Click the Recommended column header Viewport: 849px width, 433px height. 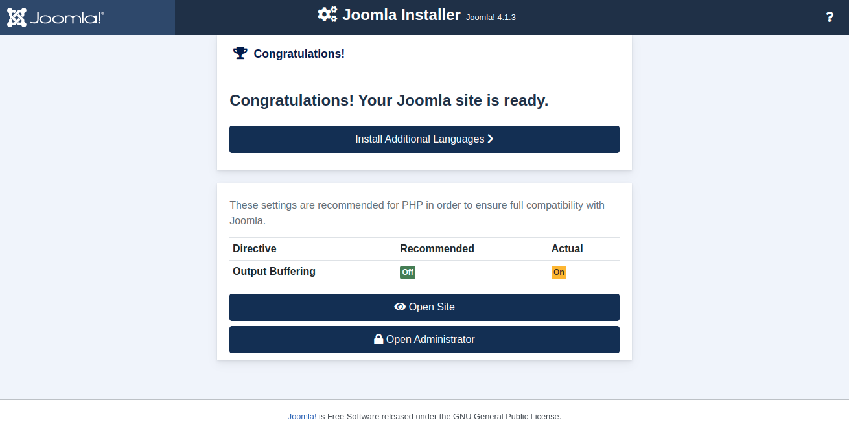pos(437,248)
